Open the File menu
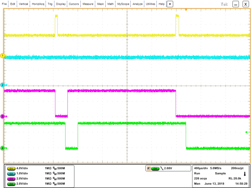252x188 pixels. pyautogui.click(x=5, y=3)
